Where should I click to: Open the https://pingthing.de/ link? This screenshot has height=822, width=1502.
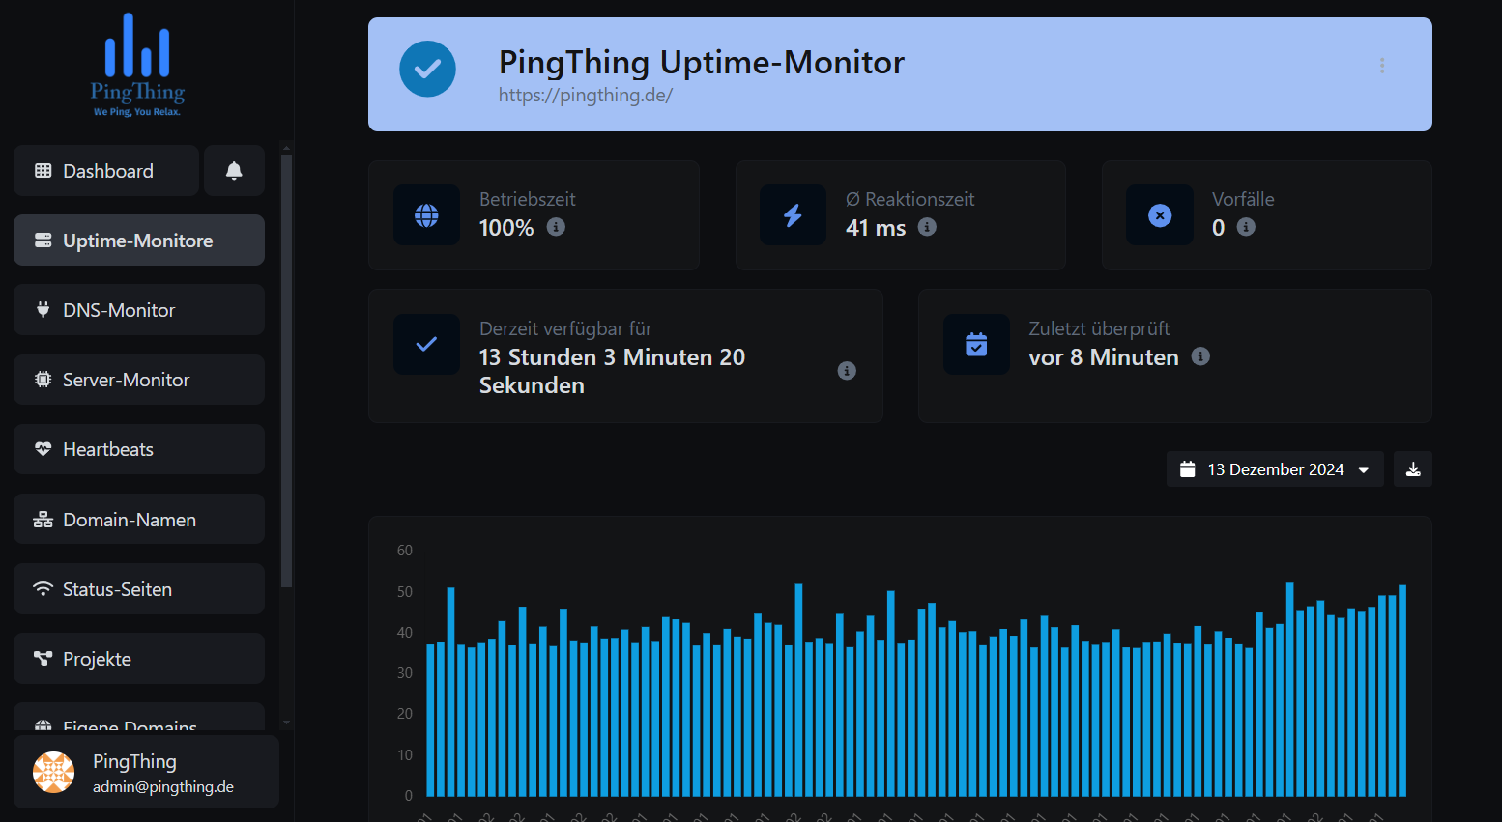coord(585,96)
